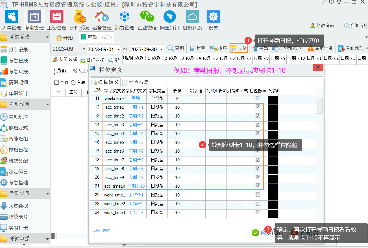Expand the end date 2023-09-30 dropdown
368x248 pixels.
pos(161,49)
